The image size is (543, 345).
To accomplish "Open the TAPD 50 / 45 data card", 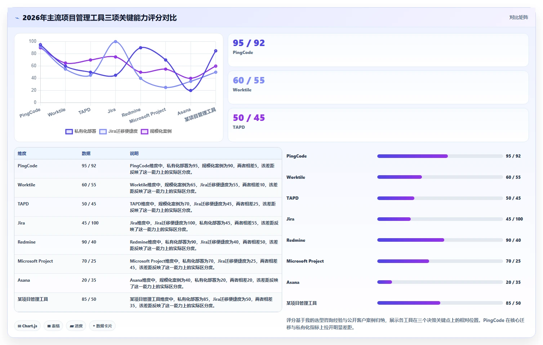I will (x=378, y=125).
